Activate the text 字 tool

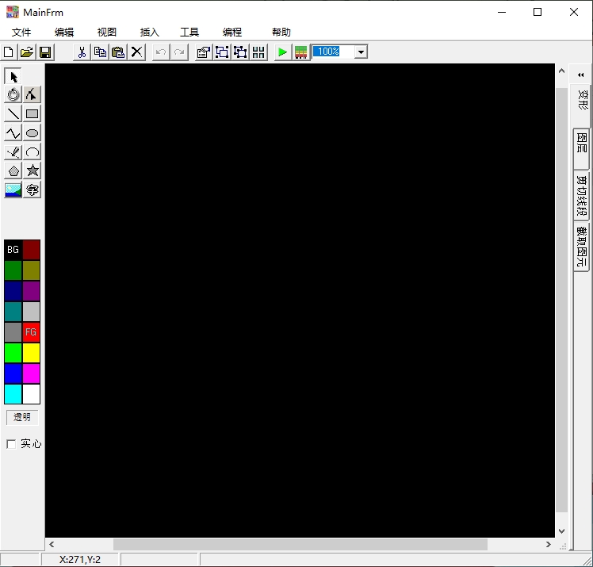32,190
